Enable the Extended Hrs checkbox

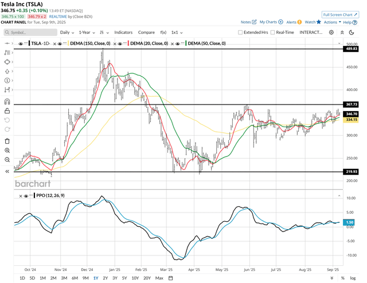pos(240,32)
